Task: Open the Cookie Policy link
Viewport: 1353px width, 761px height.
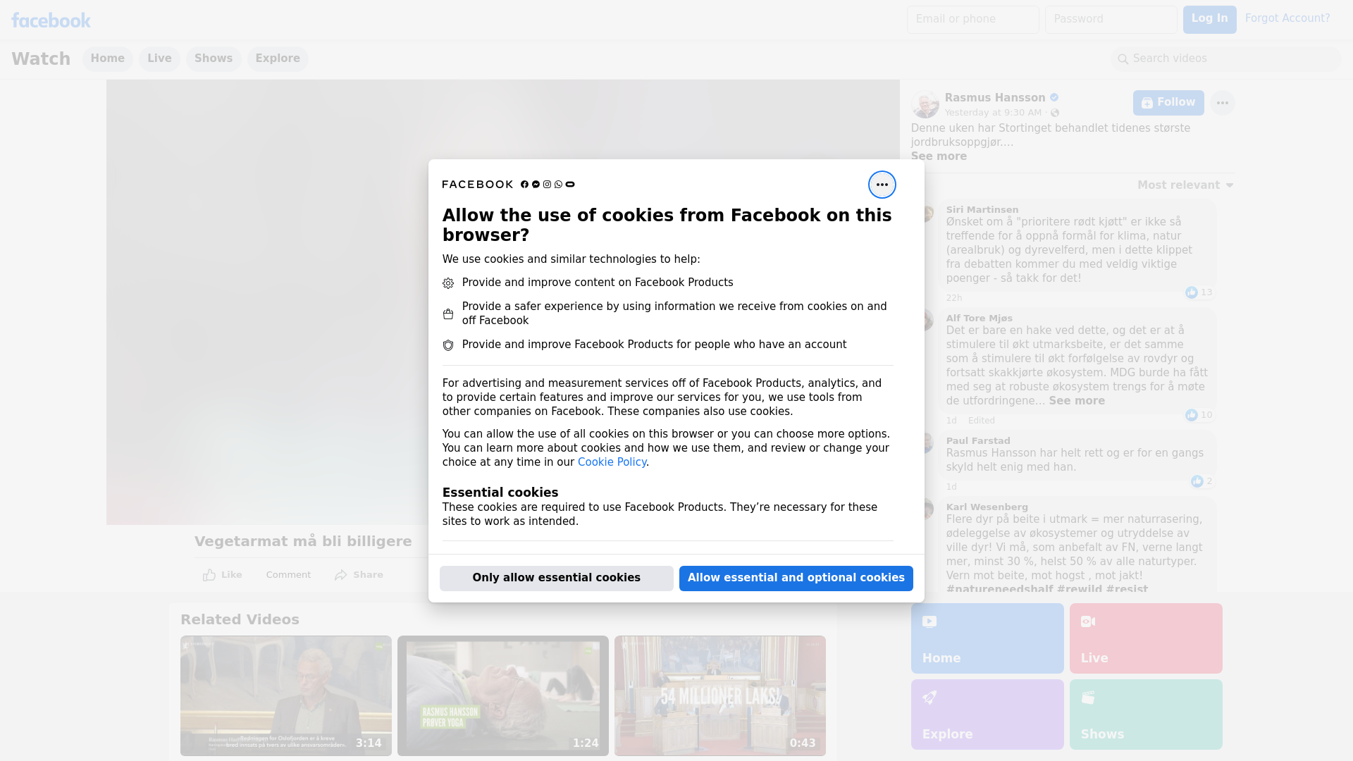Action: [612, 462]
